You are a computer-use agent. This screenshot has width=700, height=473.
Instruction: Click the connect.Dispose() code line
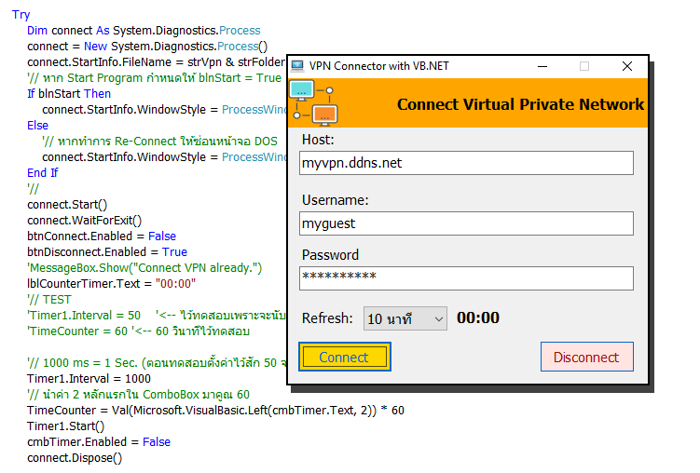tap(75, 458)
